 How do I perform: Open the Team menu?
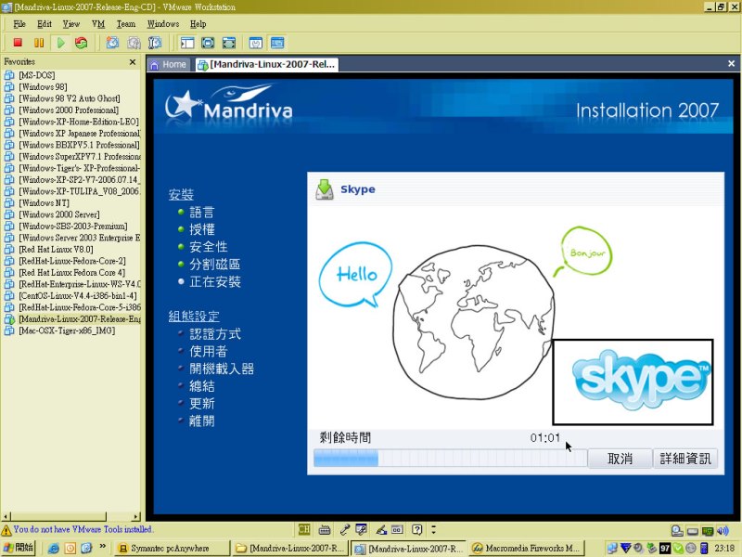126,24
